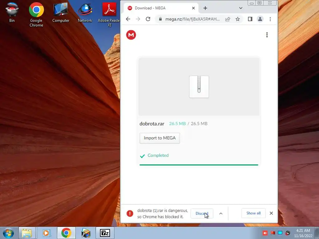This screenshot has height=239, width=319.
Task: Expand blocked download options arrow
Action: click(x=221, y=213)
